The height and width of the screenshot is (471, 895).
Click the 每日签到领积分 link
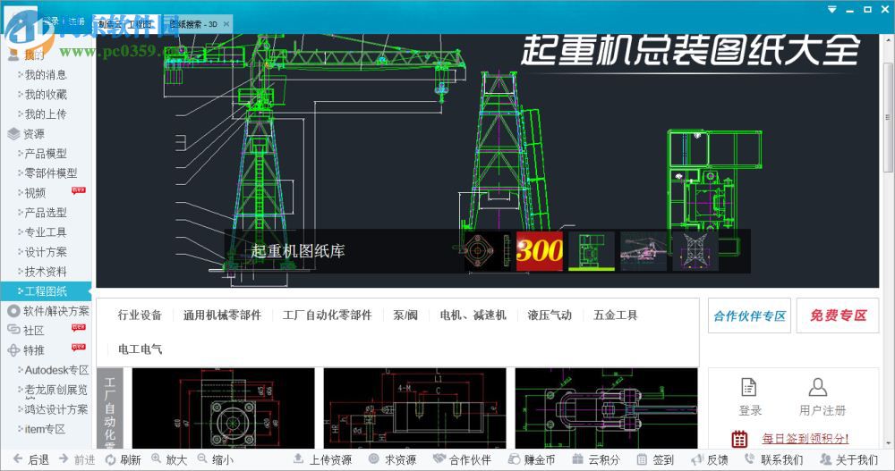(805, 439)
